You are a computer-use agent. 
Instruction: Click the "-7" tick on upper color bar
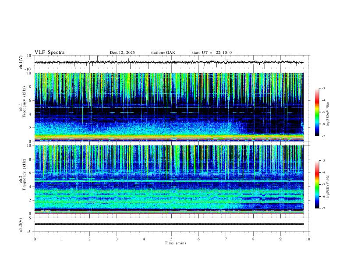pos(323,136)
